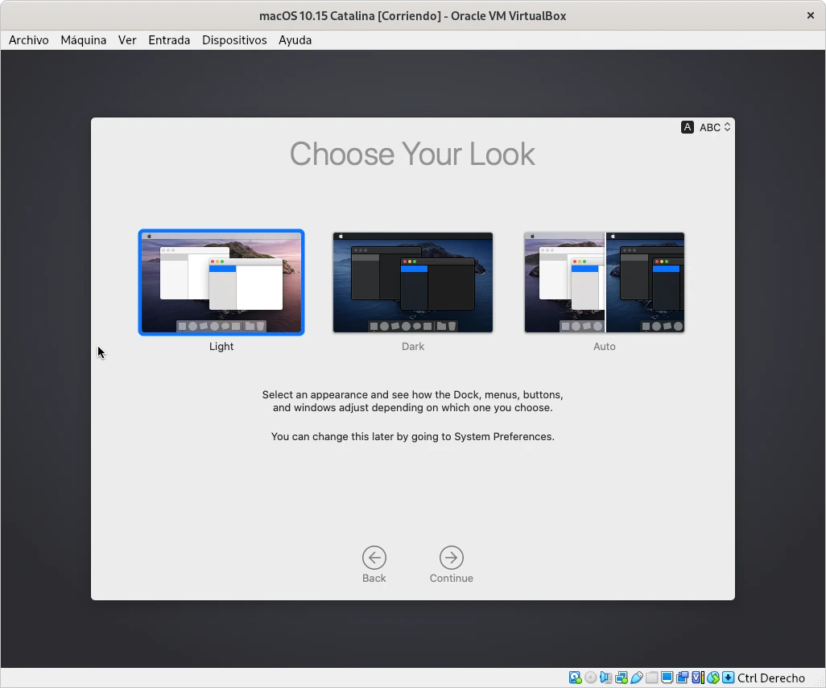This screenshot has width=826, height=688.
Task: Click the hard disk activity status icon
Action: (575, 678)
